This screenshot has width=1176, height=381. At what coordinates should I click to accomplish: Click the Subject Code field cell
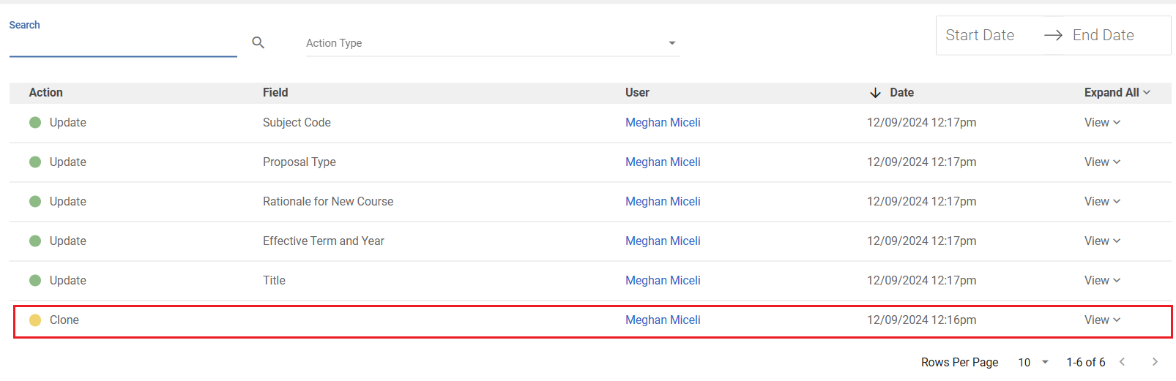297,123
